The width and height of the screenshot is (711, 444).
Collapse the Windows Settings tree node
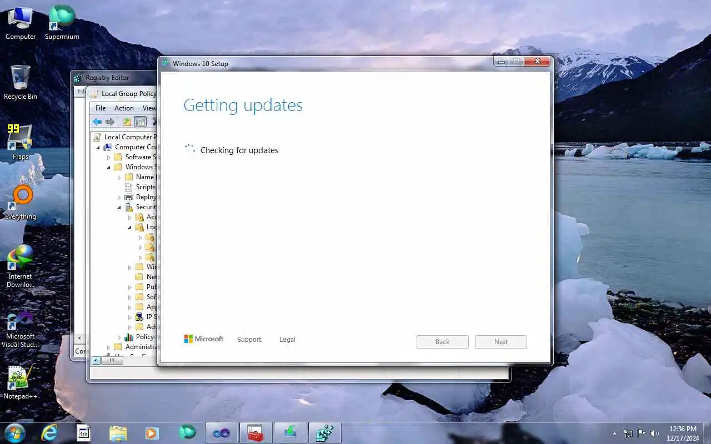(x=109, y=167)
